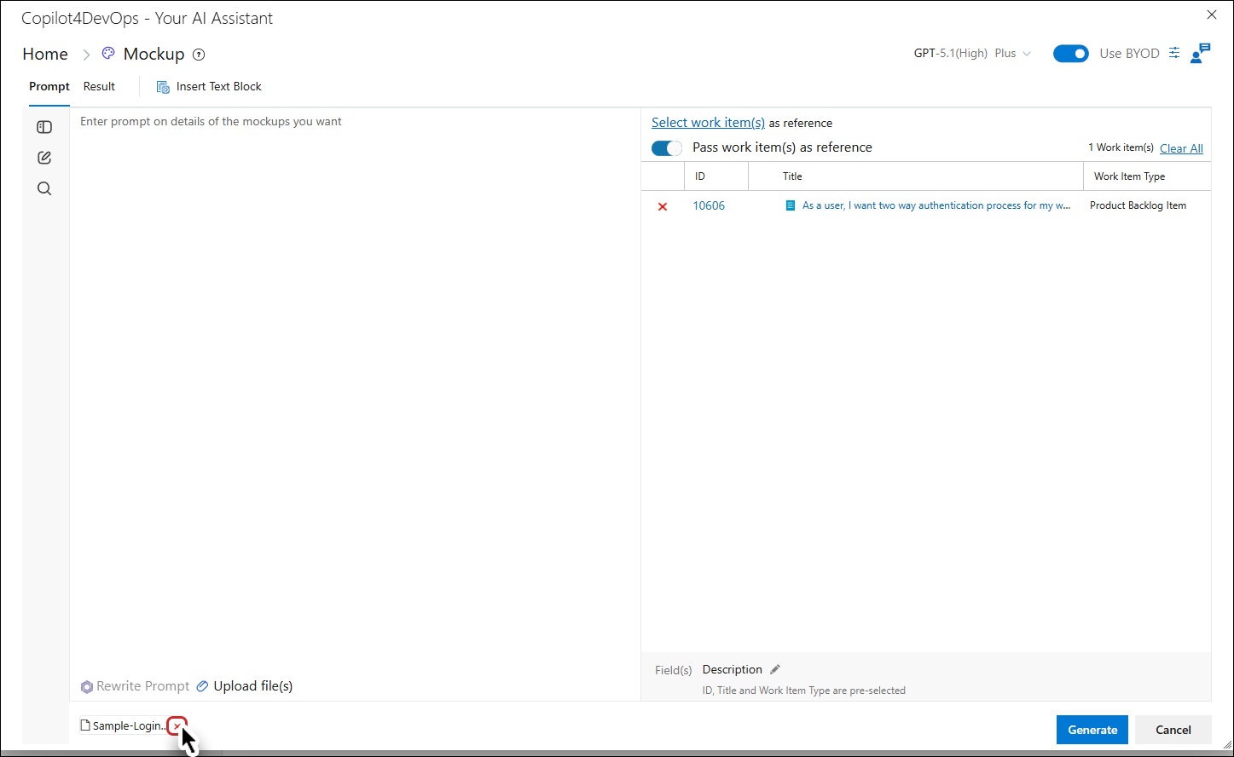Open BYOD settings sliders icon
Viewport: 1234px width, 757px height.
coord(1174,53)
